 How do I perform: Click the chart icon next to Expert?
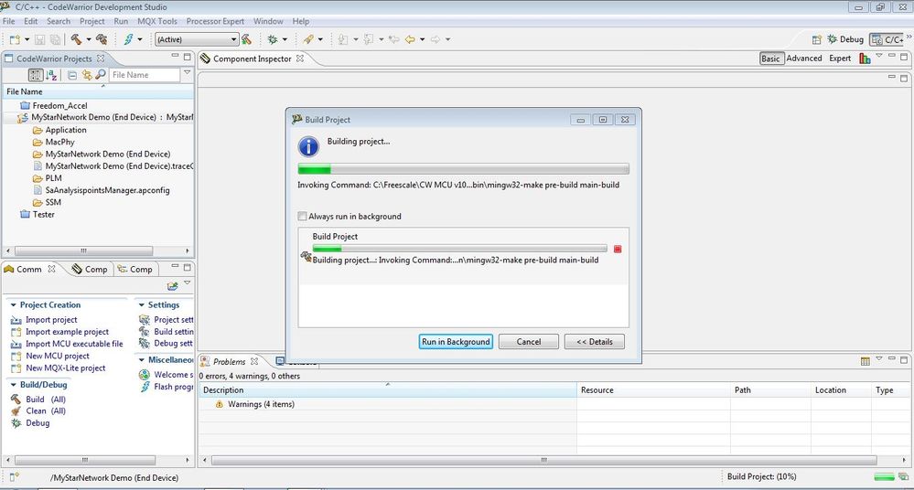865,59
